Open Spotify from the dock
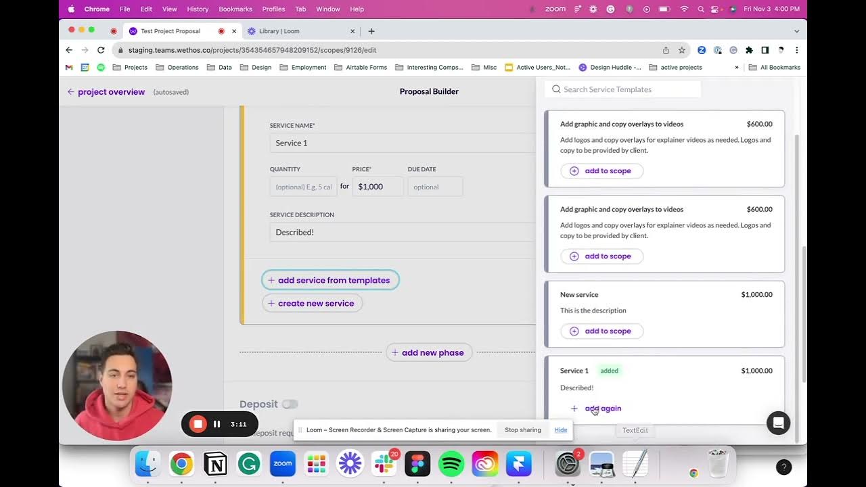Screen dimensions: 866x487 click(x=451, y=464)
